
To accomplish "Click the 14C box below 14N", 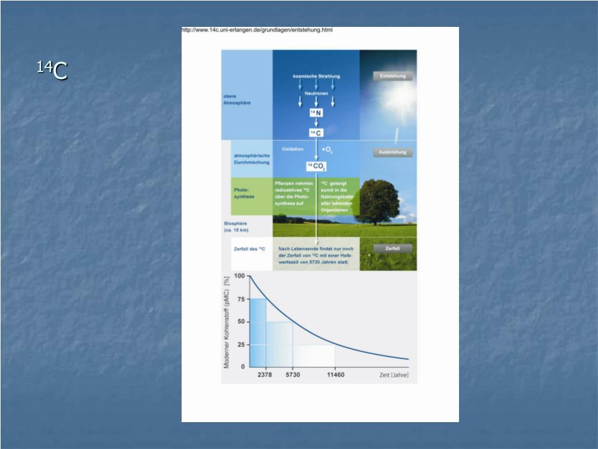I will point(316,133).
